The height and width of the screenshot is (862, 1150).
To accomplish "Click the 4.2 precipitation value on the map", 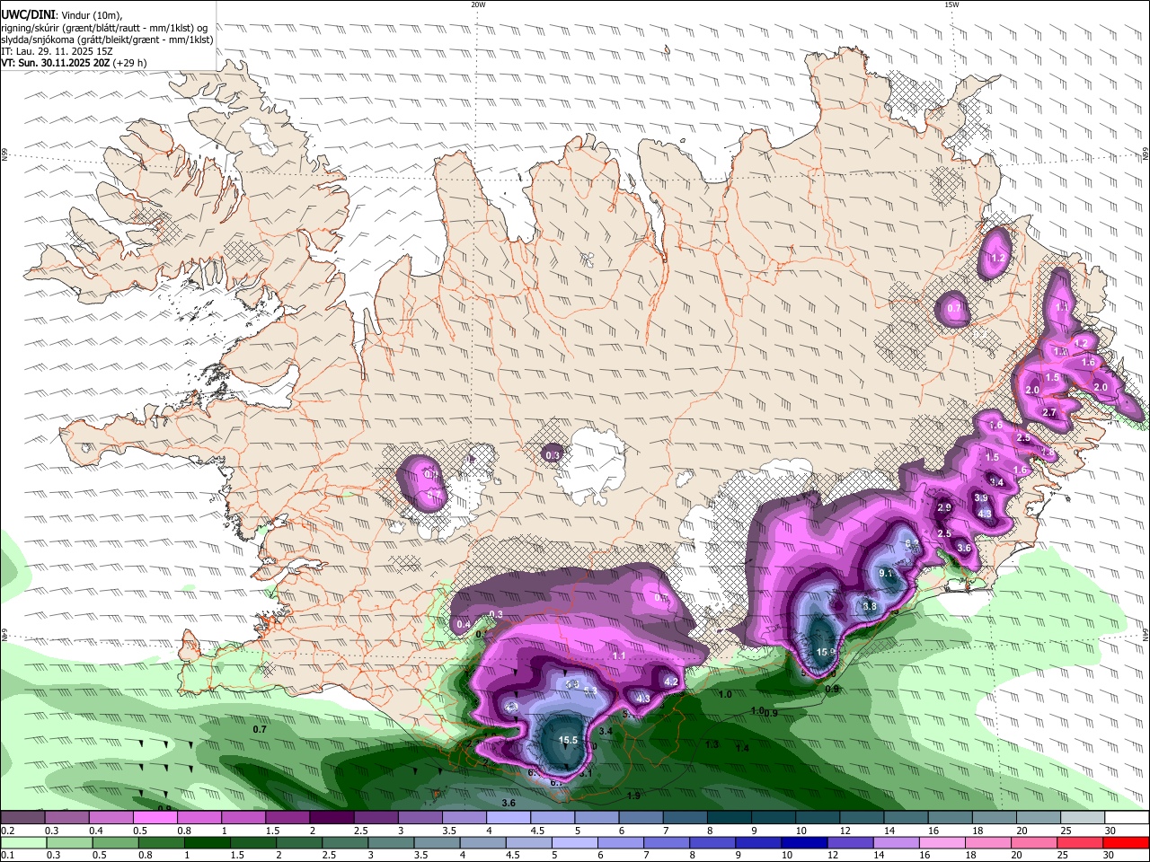I will (670, 682).
